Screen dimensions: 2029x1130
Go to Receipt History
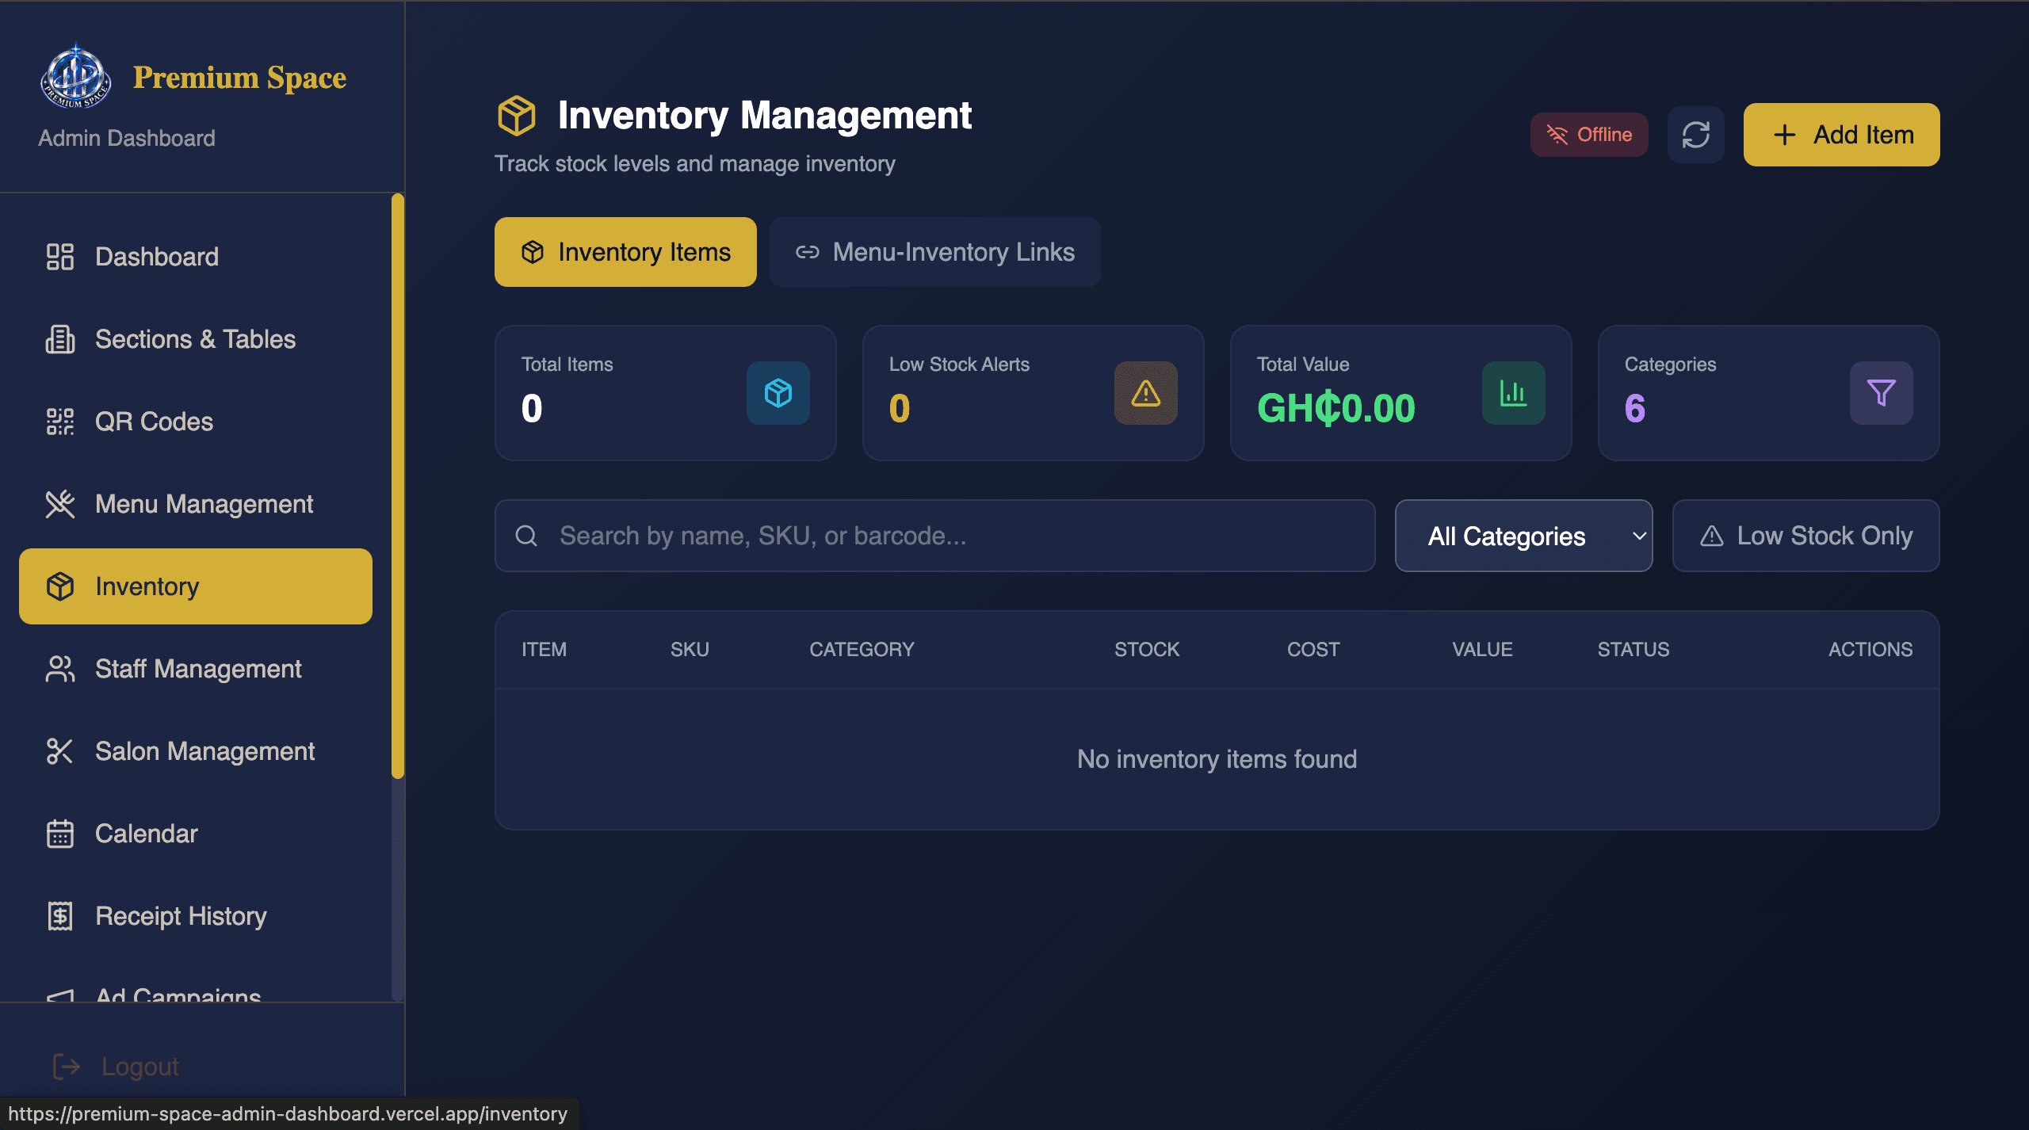[196, 916]
